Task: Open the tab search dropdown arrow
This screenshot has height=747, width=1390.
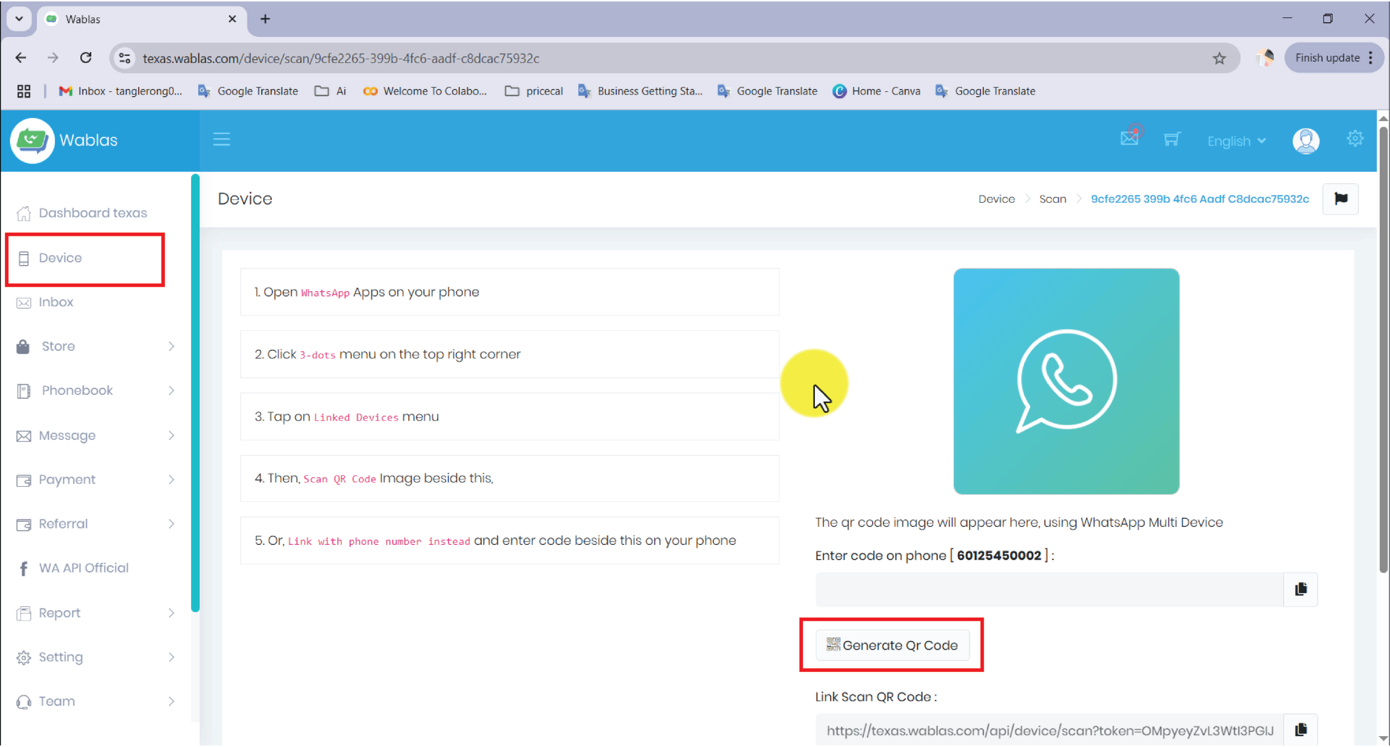Action: point(19,19)
